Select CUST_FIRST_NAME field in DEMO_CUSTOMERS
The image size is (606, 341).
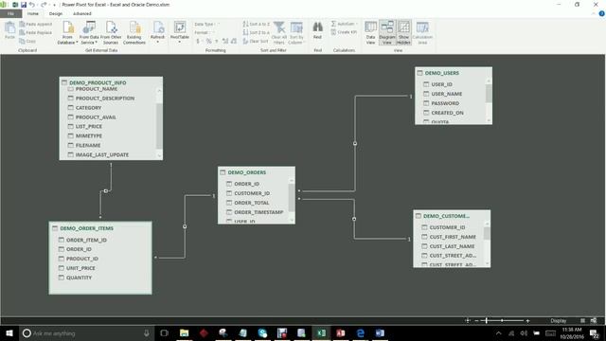(x=453, y=237)
